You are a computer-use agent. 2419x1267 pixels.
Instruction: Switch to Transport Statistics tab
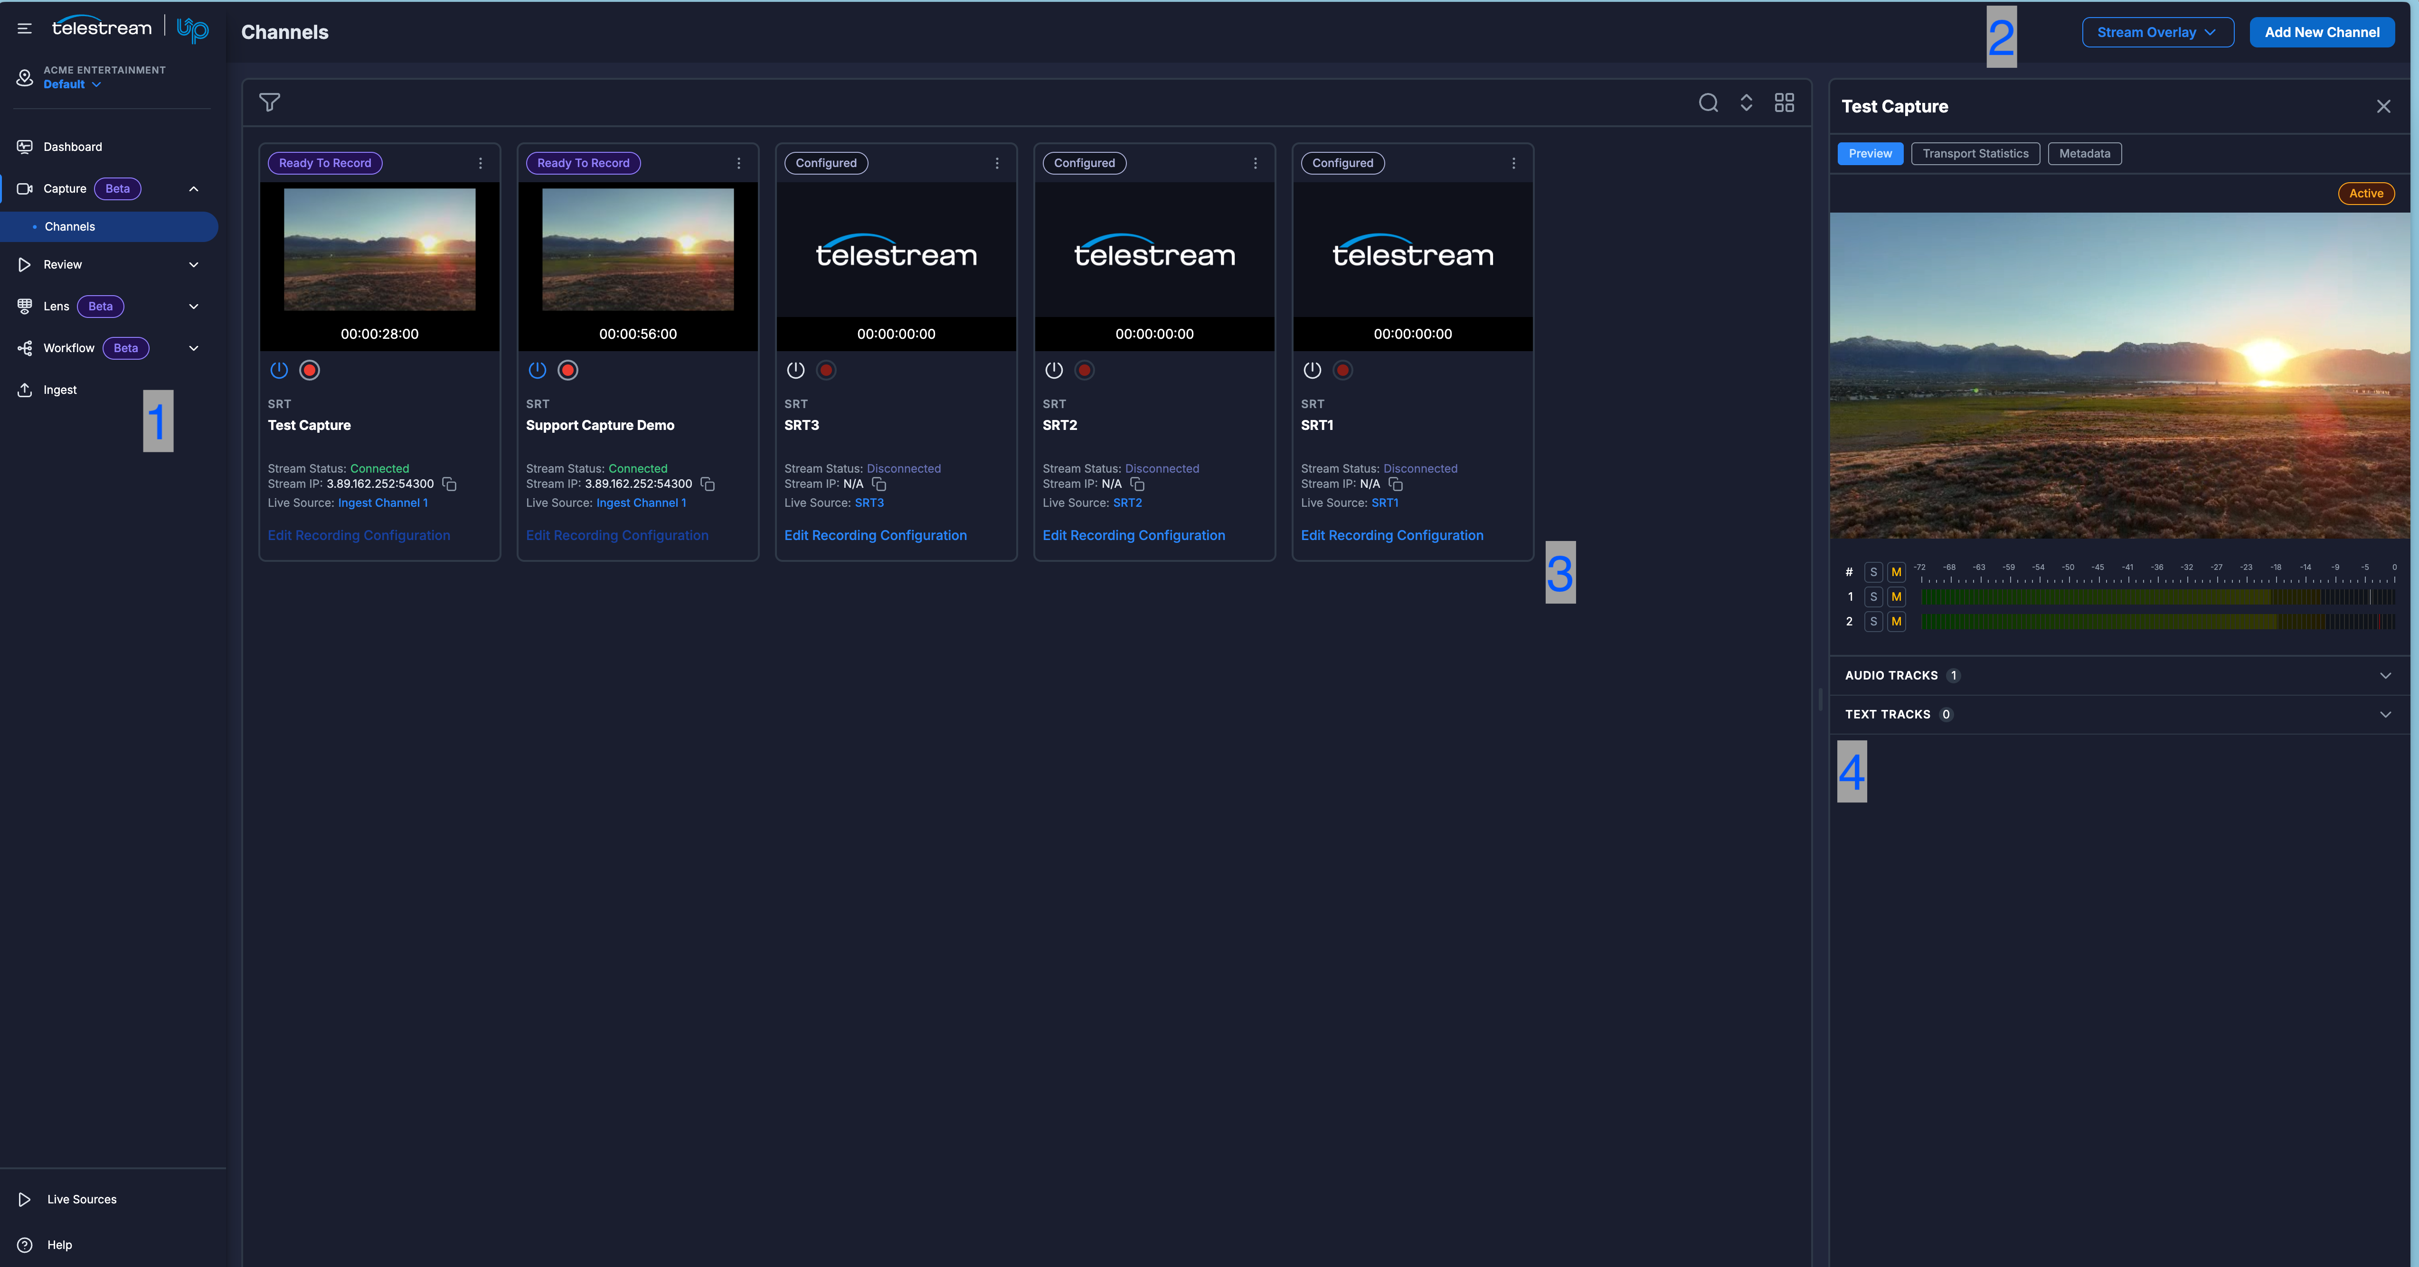(1975, 154)
